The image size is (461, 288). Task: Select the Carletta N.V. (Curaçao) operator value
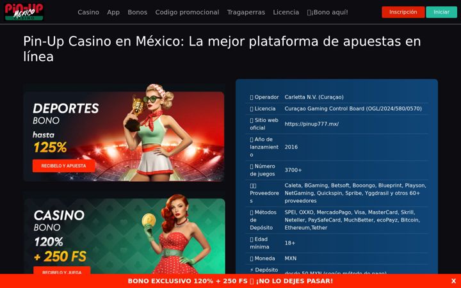point(314,97)
